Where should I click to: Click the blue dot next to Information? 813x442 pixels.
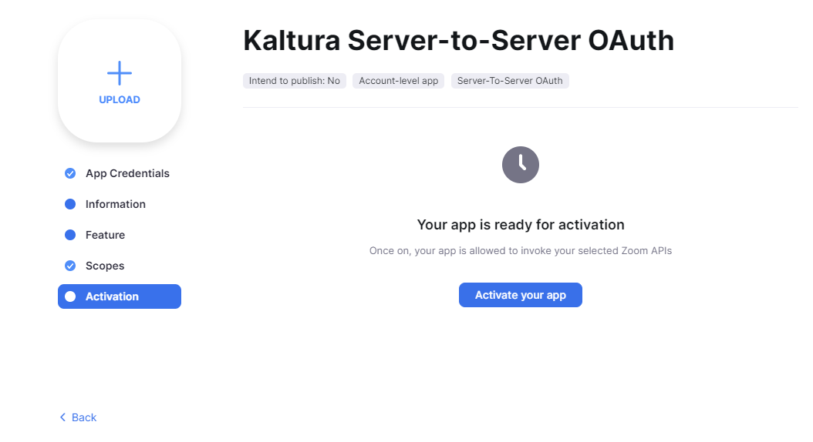pos(70,204)
